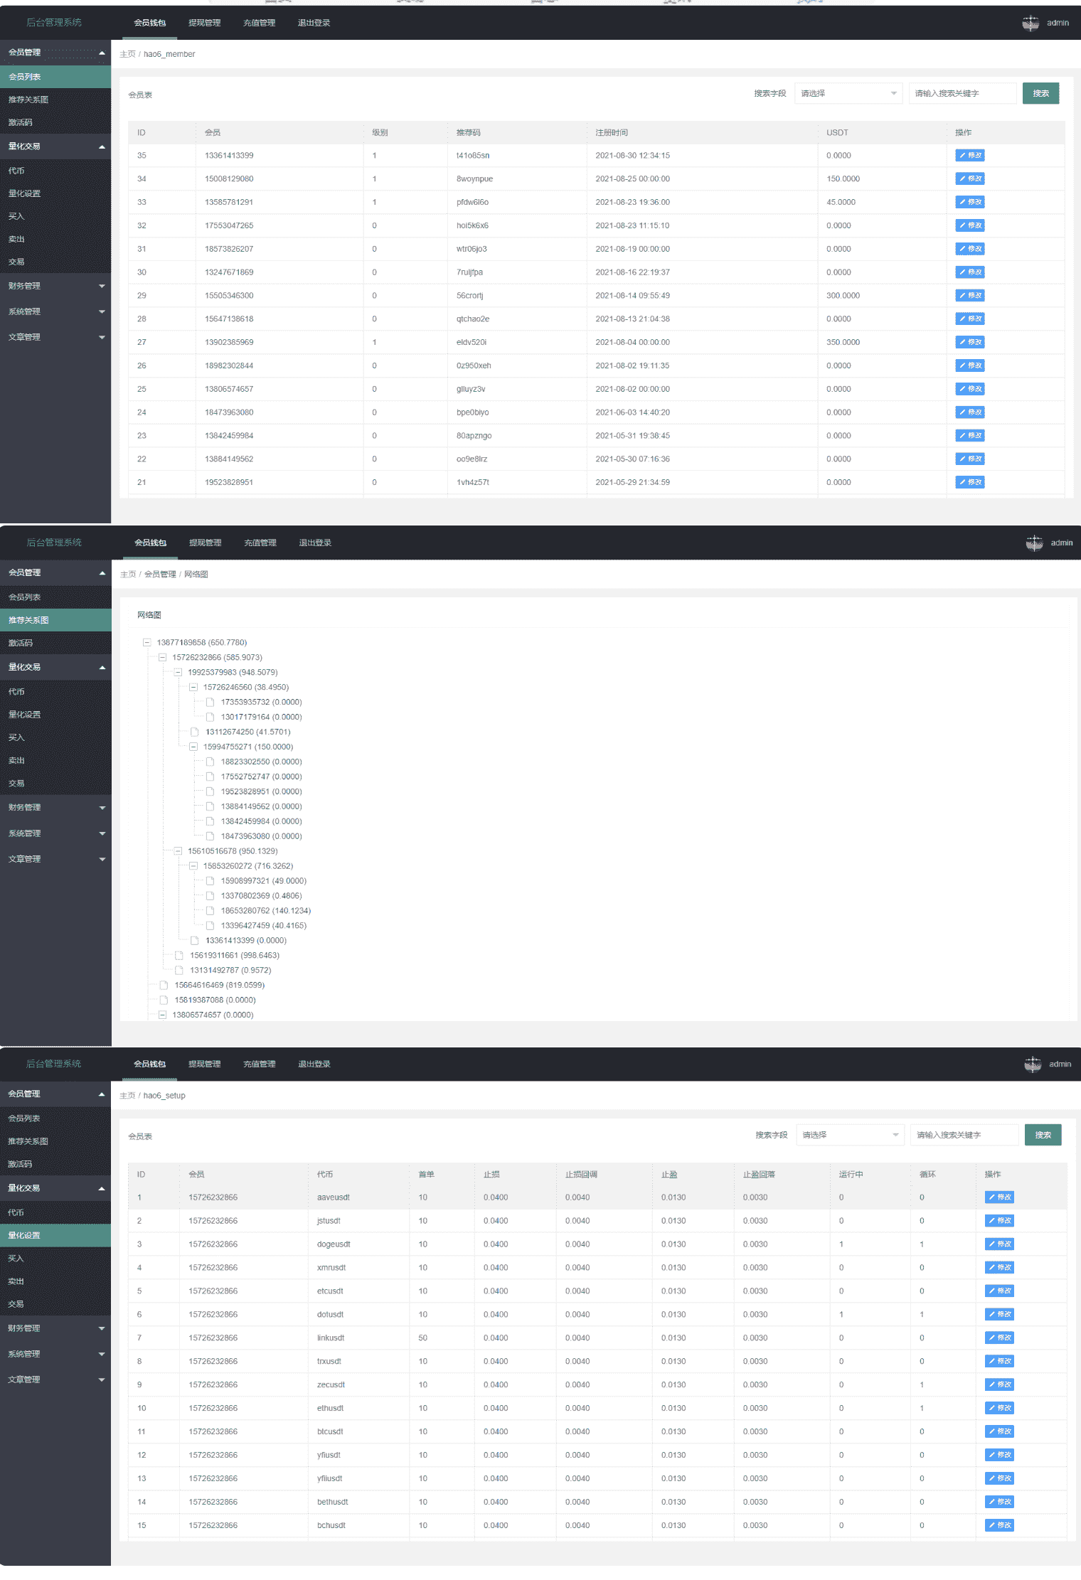Click leaf icon beside 13112674250 tree node
The image size is (1081, 1580).
(x=195, y=732)
